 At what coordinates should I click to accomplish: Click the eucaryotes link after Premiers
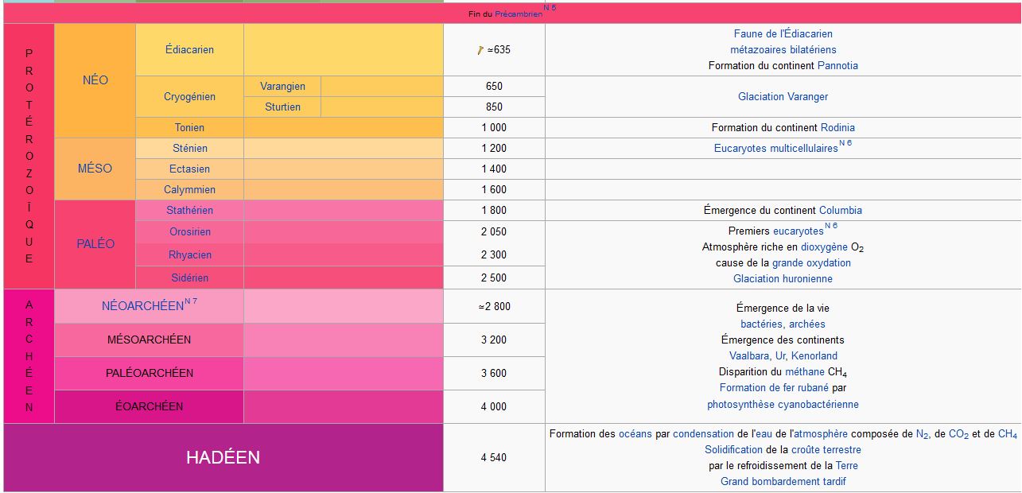(799, 231)
